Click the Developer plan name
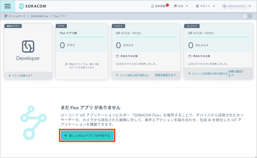257x158 pixels. coord(28,58)
